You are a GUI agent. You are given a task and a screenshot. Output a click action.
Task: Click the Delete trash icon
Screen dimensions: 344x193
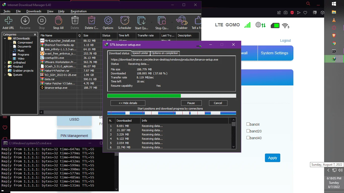click(x=75, y=20)
